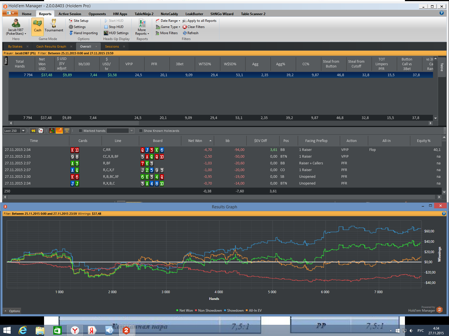This screenshot has width=449, height=336.
Task: Toggle Marked hands checkbox
Action: pyautogui.click(x=81, y=131)
